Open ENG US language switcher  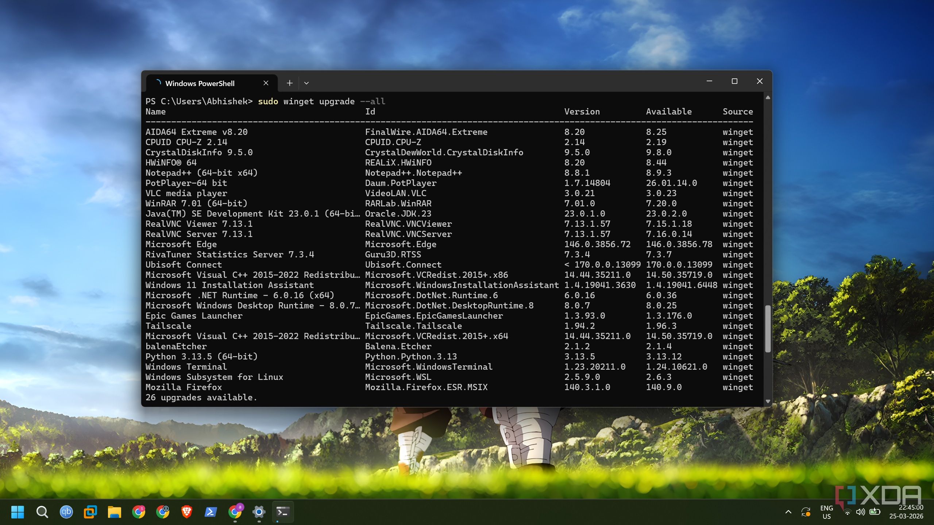pyautogui.click(x=827, y=512)
